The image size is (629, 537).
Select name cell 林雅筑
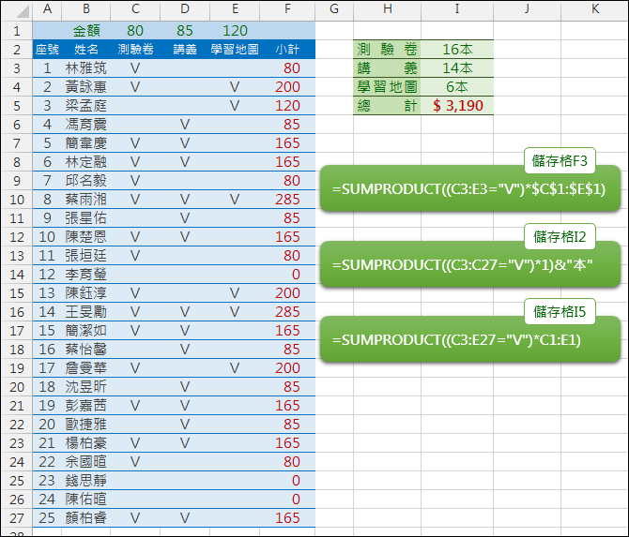pos(86,68)
